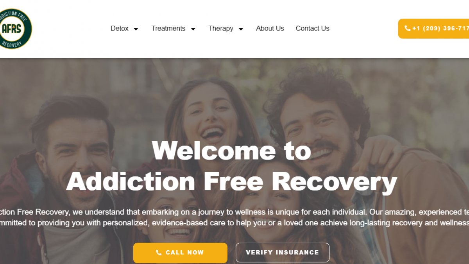Open the Detox menu item
This screenshot has width=469, height=264.
pyautogui.click(x=120, y=29)
